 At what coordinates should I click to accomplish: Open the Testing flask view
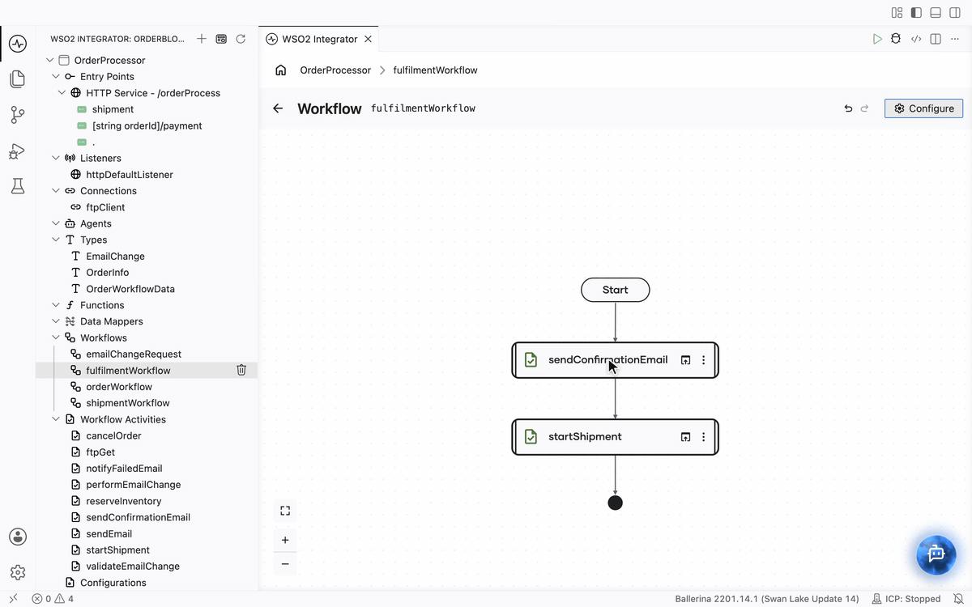[x=18, y=186]
